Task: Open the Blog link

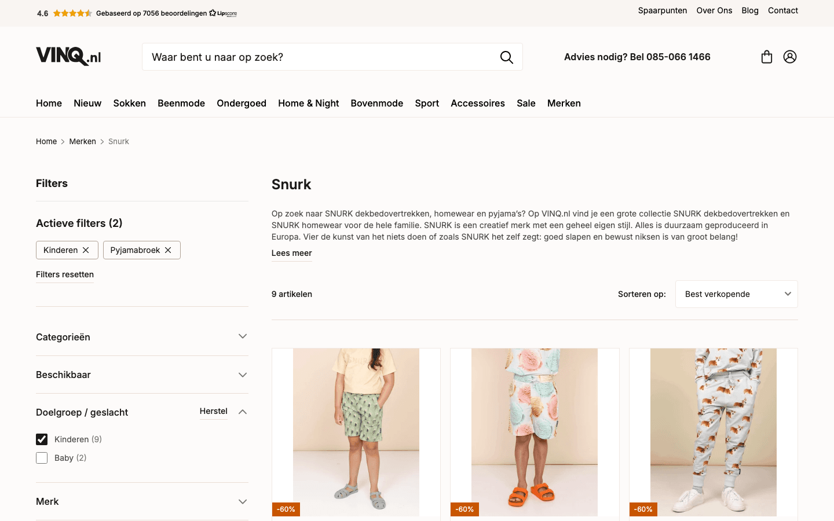Action: point(750,10)
